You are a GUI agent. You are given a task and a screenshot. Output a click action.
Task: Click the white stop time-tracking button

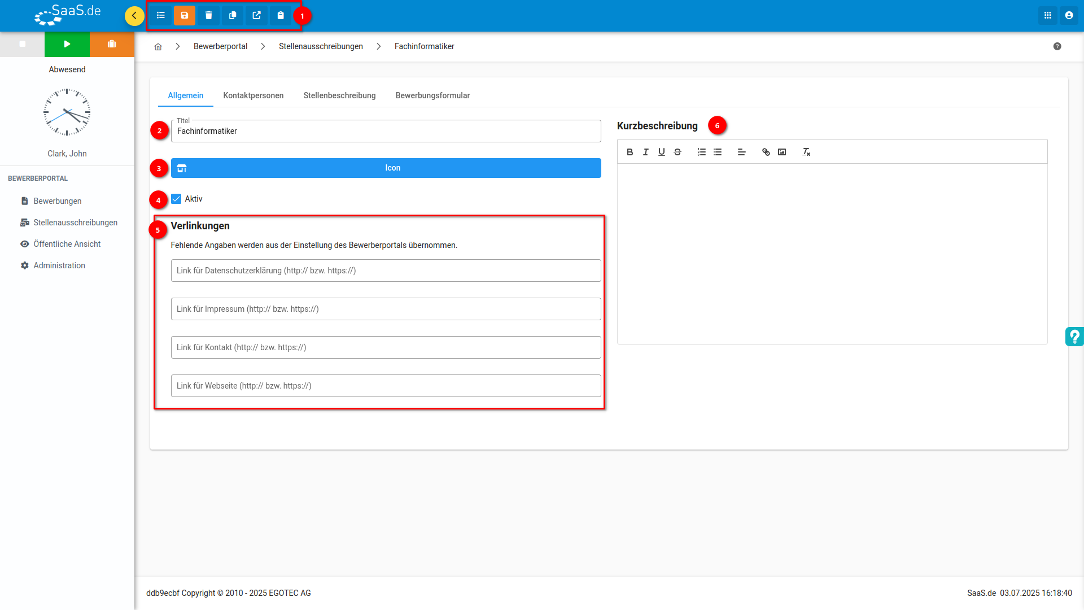(23, 44)
